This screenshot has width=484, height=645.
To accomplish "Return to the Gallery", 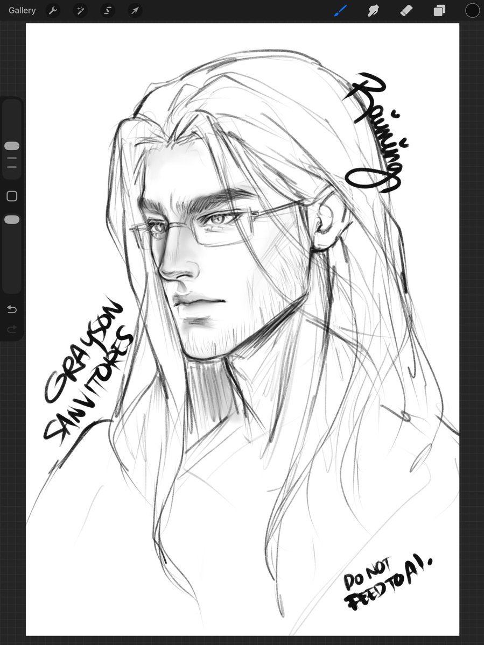I will [x=22, y=10].
